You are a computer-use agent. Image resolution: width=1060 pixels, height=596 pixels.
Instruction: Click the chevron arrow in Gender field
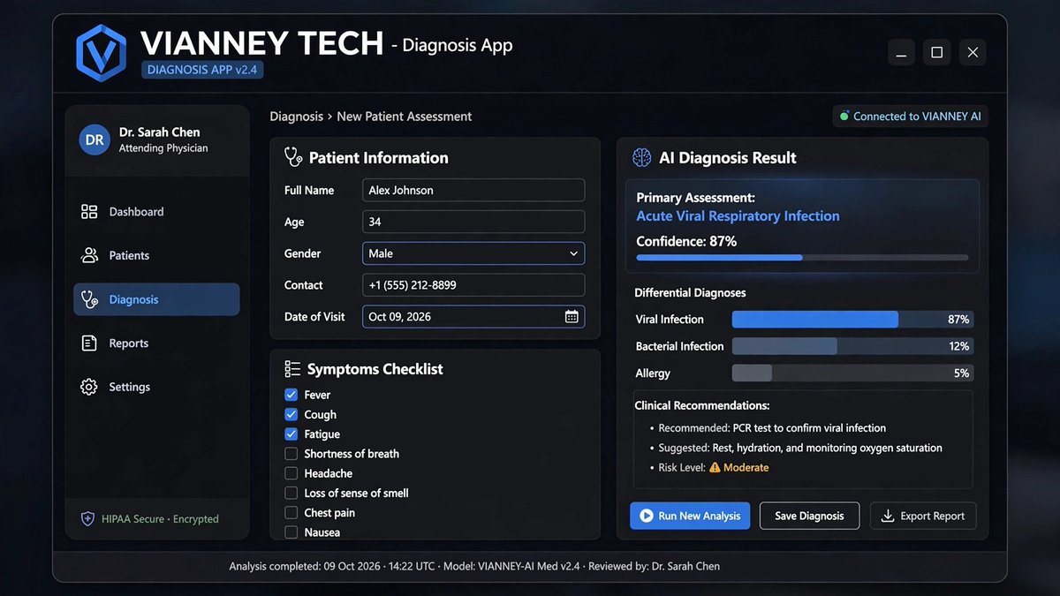(573, 253)
